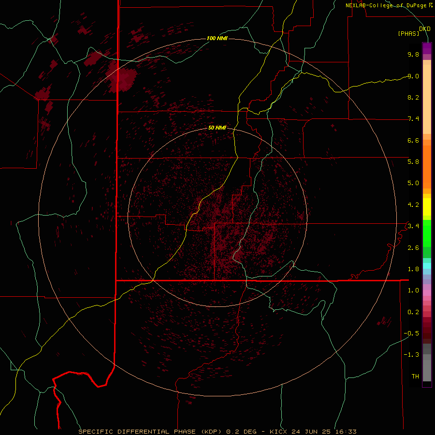435x435 pixels.
Task: Click the 1.0 scale value
Action: click(x=413, y=290)
